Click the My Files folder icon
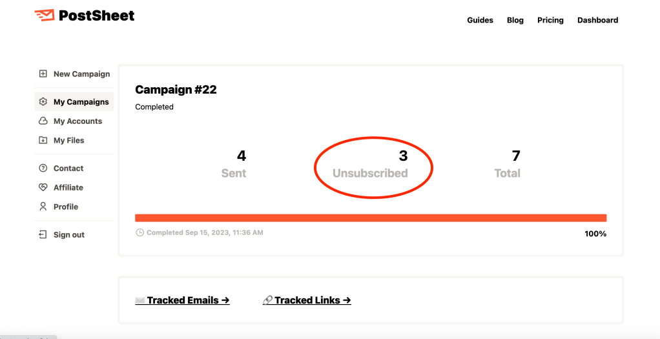 pos(43,141)
